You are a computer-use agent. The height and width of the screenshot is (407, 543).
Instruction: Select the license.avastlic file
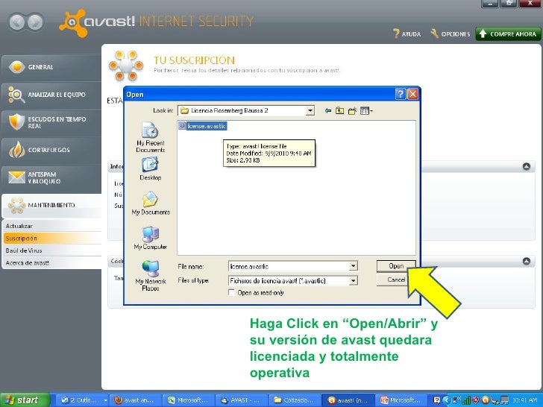203,126
